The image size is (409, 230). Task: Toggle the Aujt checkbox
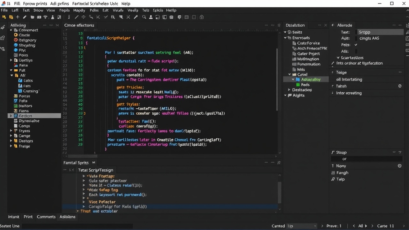356,38
